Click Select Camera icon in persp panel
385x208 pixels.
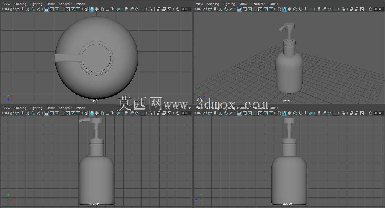click(199, 9)
